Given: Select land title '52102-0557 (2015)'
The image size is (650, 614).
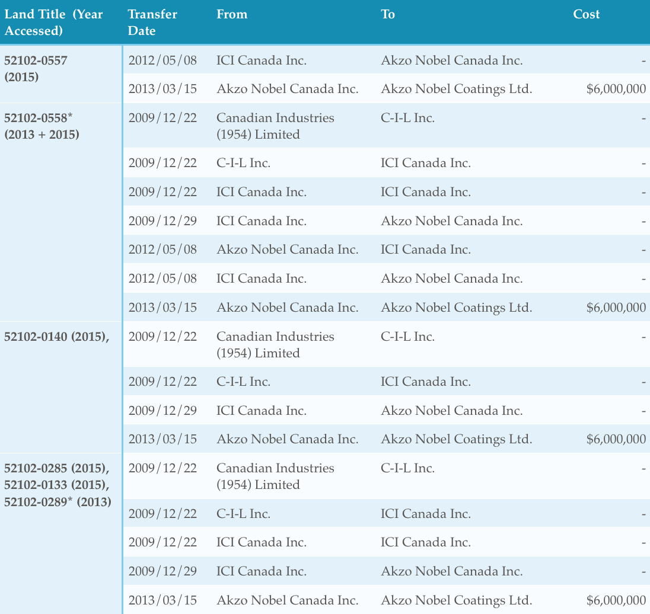Looking at the screenshot, I should 36,69.
